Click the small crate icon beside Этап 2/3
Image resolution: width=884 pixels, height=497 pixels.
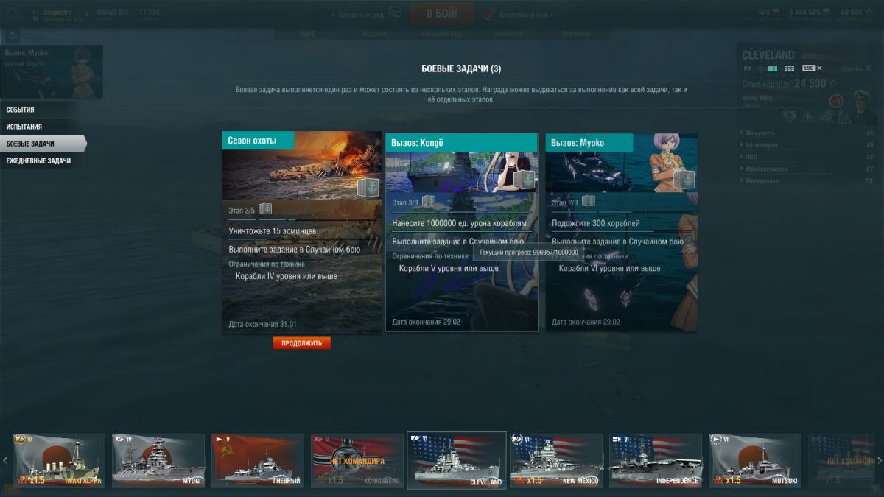tap(588, 201)
